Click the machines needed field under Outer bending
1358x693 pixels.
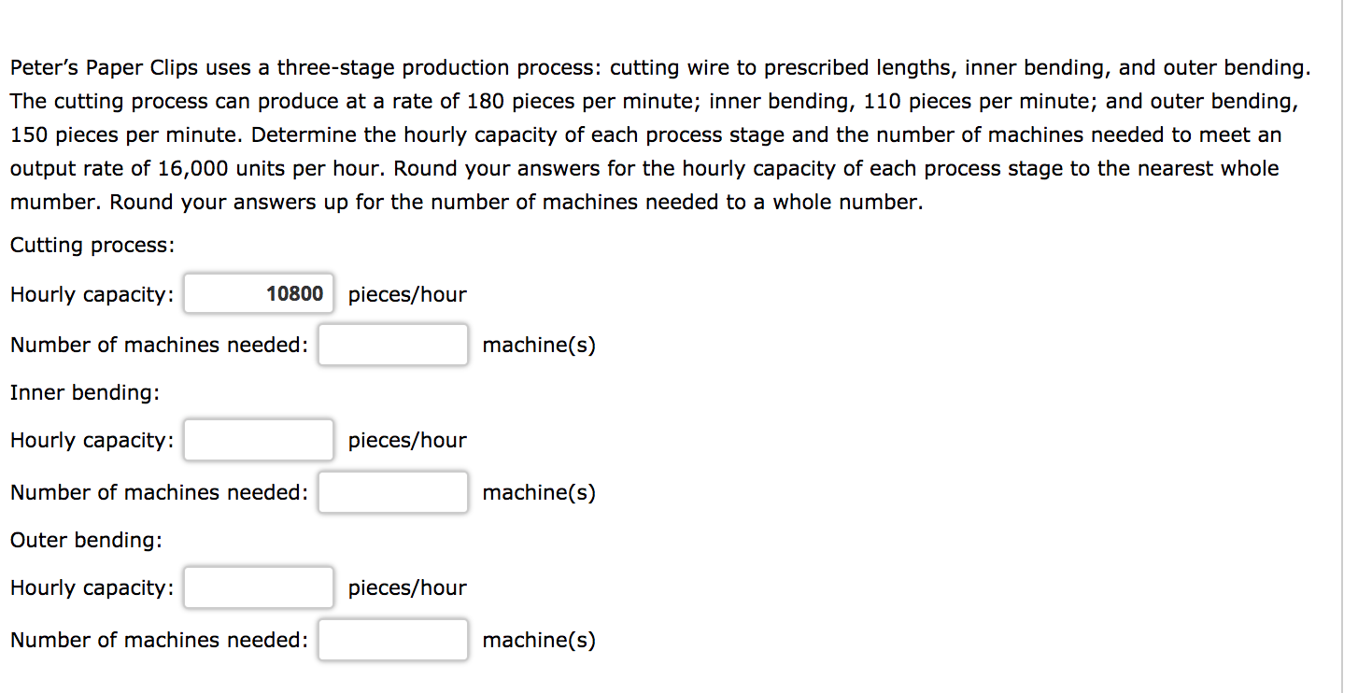392,639
